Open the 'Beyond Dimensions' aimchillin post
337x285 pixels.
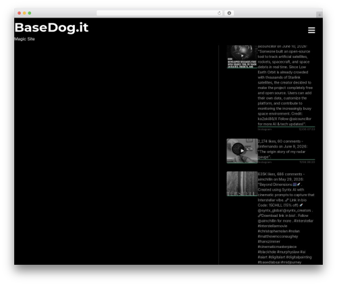pyautogui.click(x=286, y=218)
